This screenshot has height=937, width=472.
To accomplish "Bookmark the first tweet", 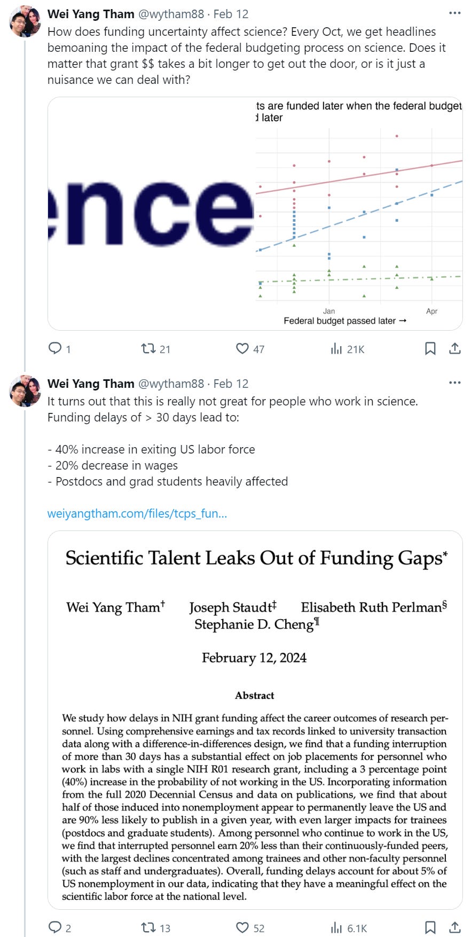I will point(430,349).
